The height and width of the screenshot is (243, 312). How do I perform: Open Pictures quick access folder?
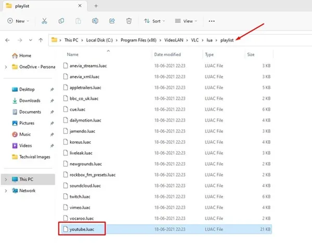click(23, 123)
